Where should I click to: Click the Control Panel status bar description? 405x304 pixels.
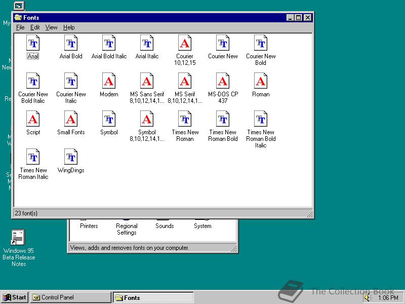click(130, 248)
